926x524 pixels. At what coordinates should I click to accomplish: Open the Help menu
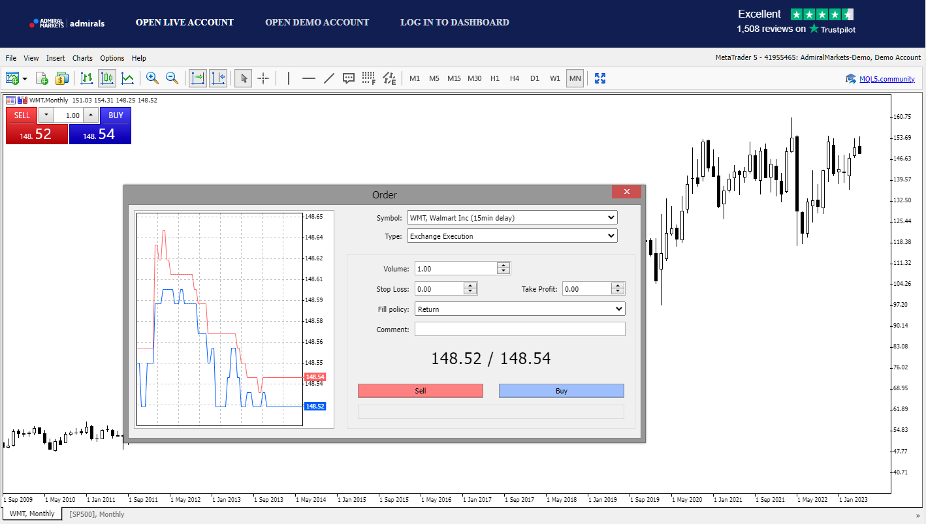pyautogui.click(x=139, y=58)
